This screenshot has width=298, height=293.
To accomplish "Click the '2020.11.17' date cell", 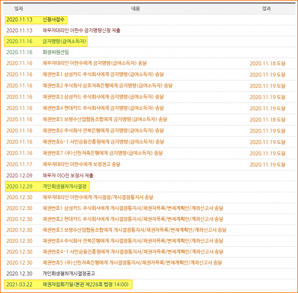I will pos(19,164).
